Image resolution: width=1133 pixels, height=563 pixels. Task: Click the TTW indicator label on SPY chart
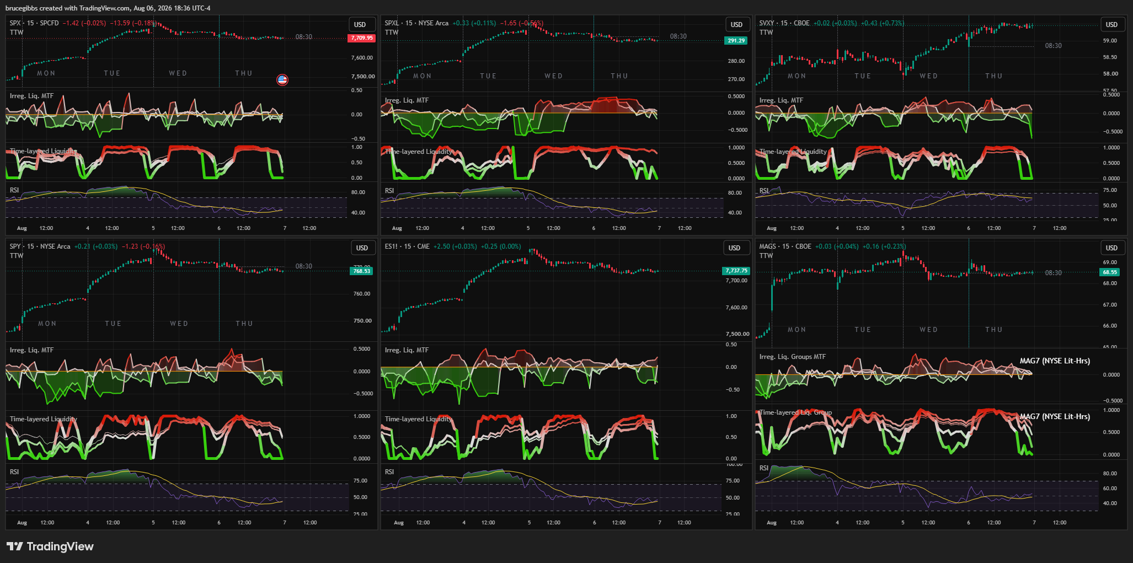click(17, 256)
